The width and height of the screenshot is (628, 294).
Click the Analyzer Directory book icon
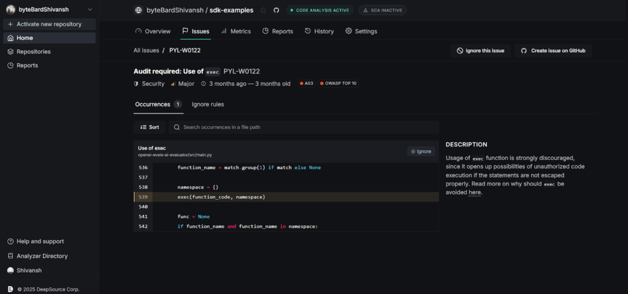(x=10, y=256)
